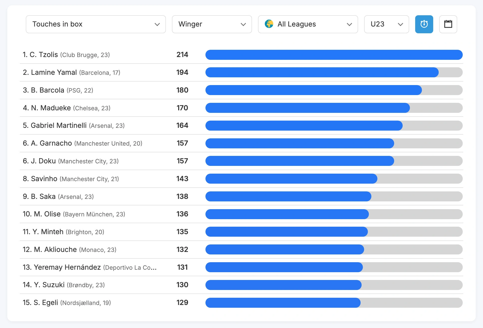Click the stopwatch per-minutes icon button
483x328 pixels.
424,24
